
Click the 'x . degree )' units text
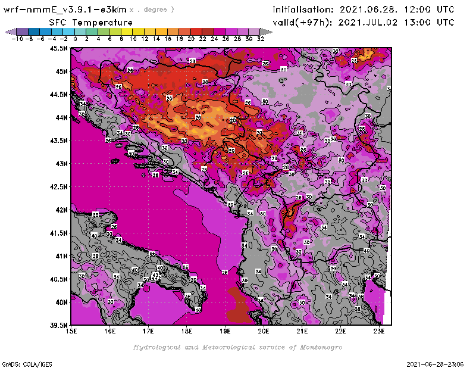point(152,10)
